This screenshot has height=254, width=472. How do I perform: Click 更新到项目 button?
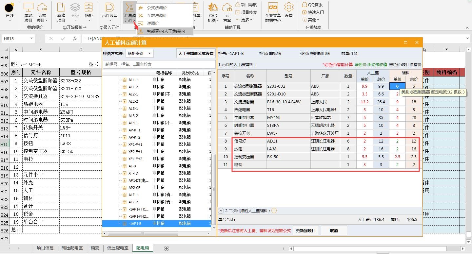tap(306, 230)
